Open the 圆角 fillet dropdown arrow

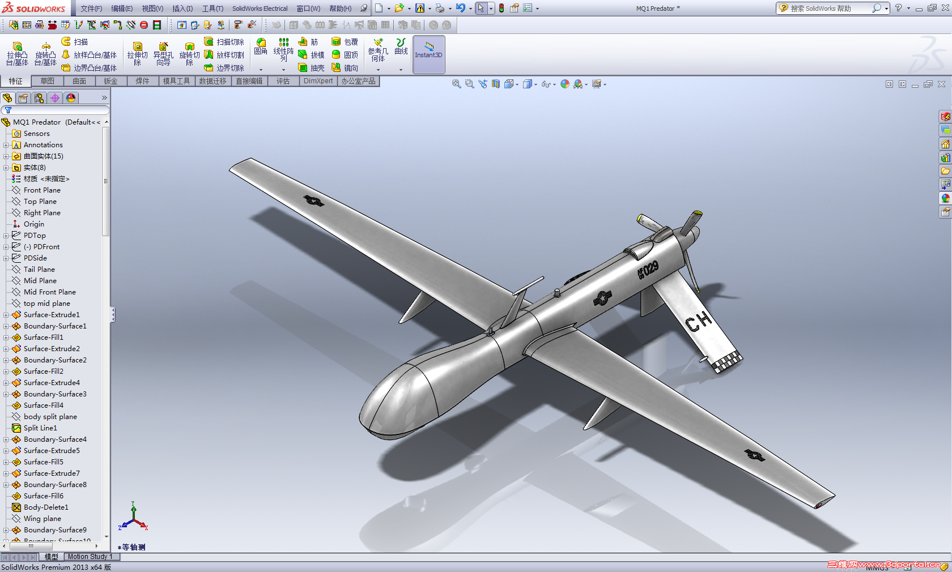pyautogui.click(x=261, y=70)
